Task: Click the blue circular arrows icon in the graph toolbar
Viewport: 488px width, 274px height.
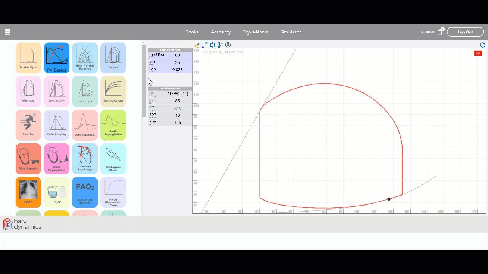Action: point(212,45)
